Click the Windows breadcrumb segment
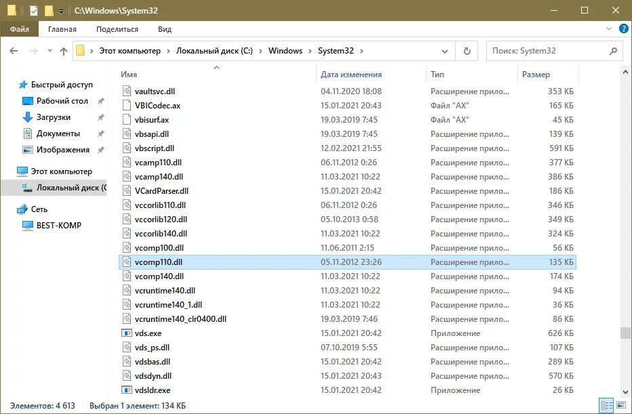The image size is (632, 414). coord(285,51)
